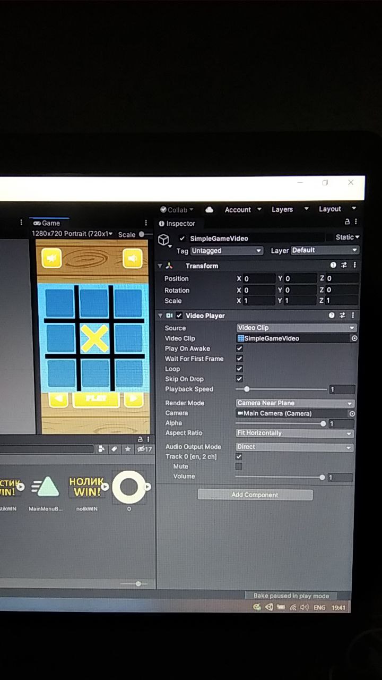Viewport: 382px width, 680px height.
Task: Collapse the Transform component
Action: tap(160, 266)
